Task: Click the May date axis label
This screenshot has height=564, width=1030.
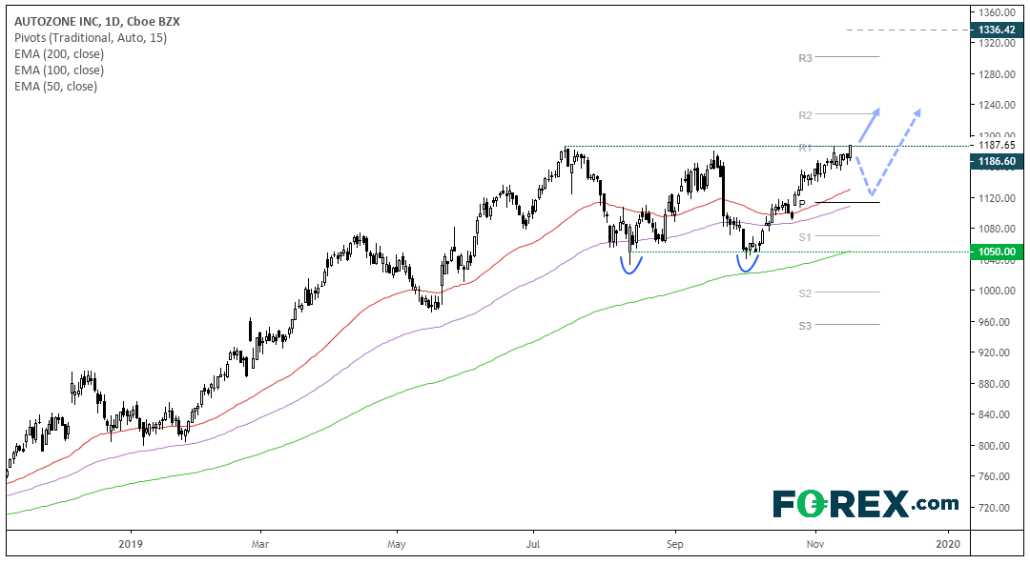Action: point(397,544)
